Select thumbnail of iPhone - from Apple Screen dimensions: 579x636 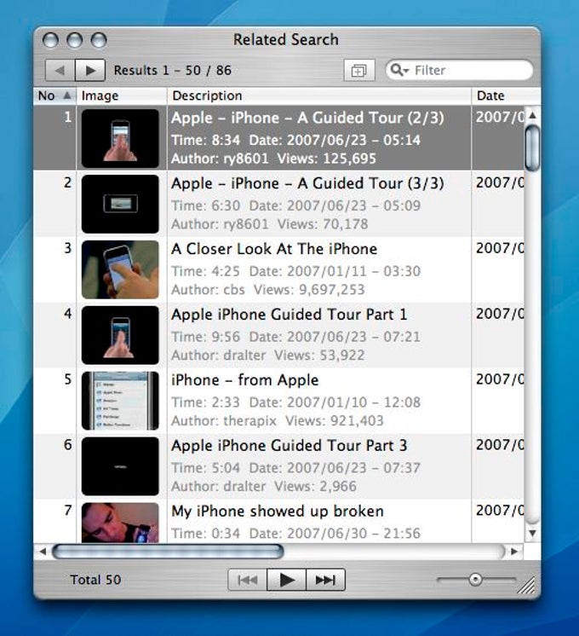tap(120, 401)
